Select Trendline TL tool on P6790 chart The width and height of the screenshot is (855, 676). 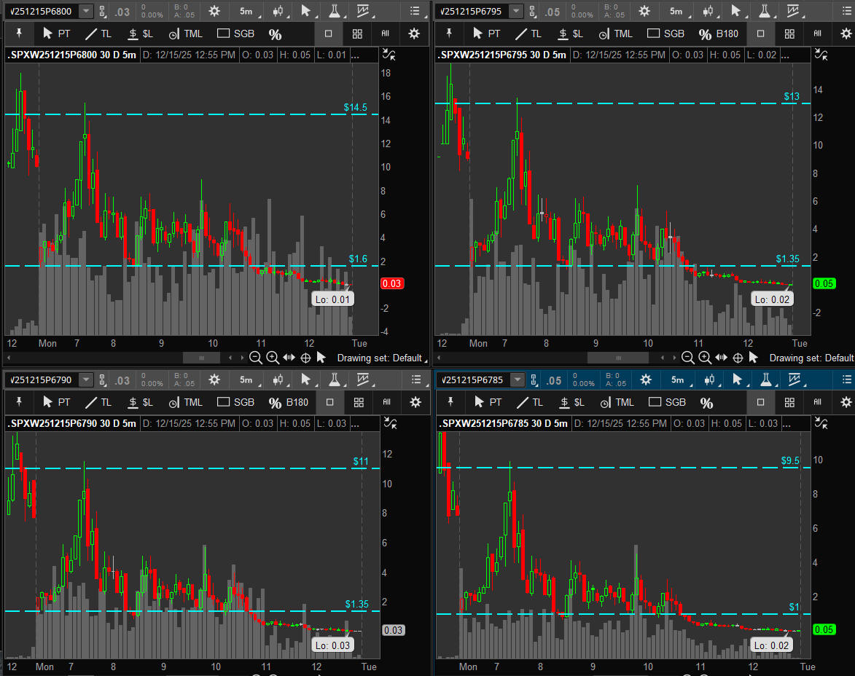tap(98, 402)
